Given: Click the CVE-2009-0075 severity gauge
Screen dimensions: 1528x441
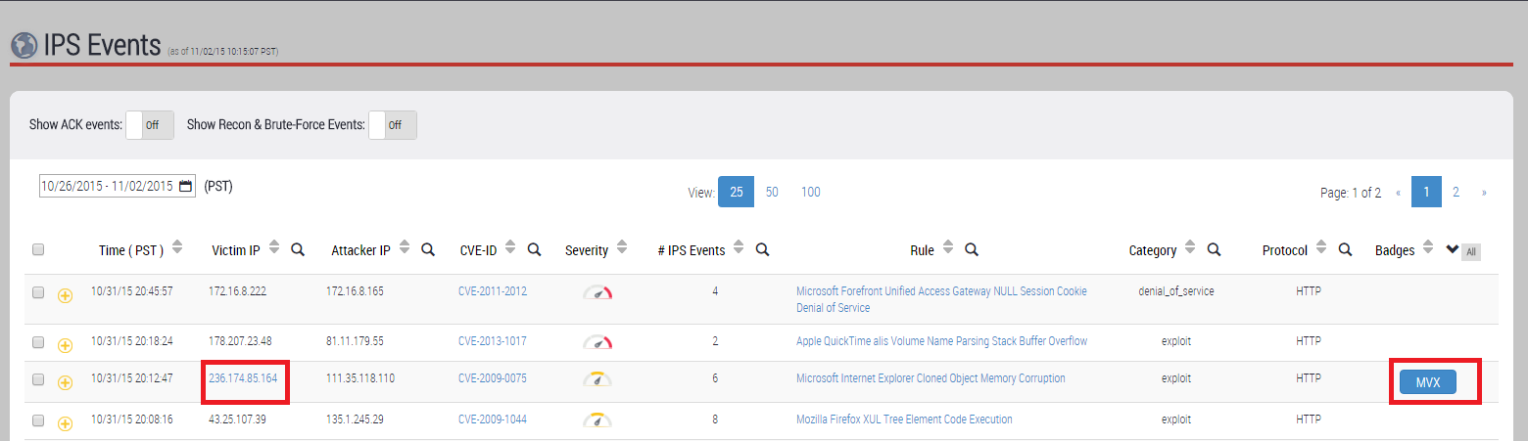Looking at the screenshot, I should [597, 379].
